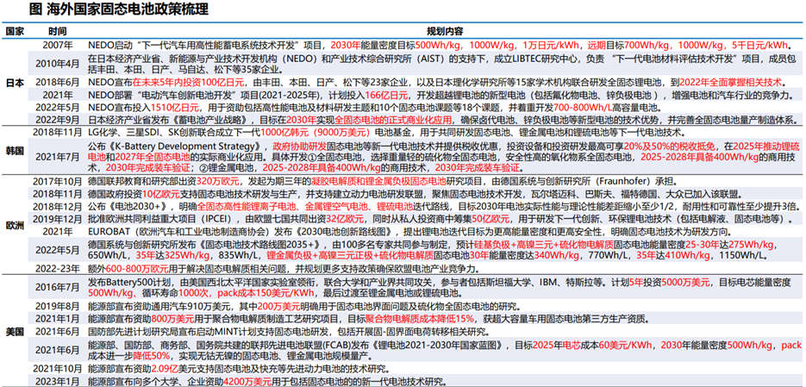Click text 'EUROBAT' in the 2021年 Europe row

point(110,232)
